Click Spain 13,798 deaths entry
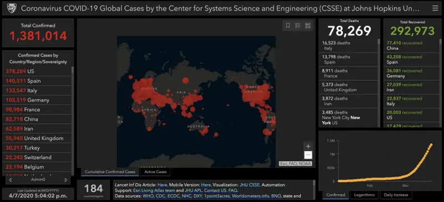Viewport: 444px width, 202px height. pos(349,59)
